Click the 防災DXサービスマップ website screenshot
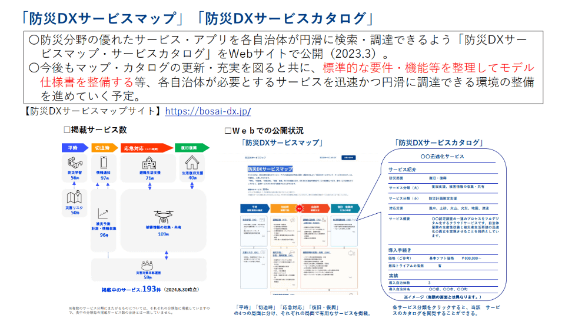 pyautogui.click(x=300, y=225)
